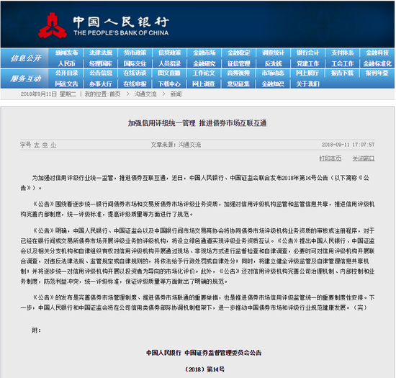Open 新闻 breadcrumb link
The height and width of the screenshot is (378, 396).
(176, 94)
